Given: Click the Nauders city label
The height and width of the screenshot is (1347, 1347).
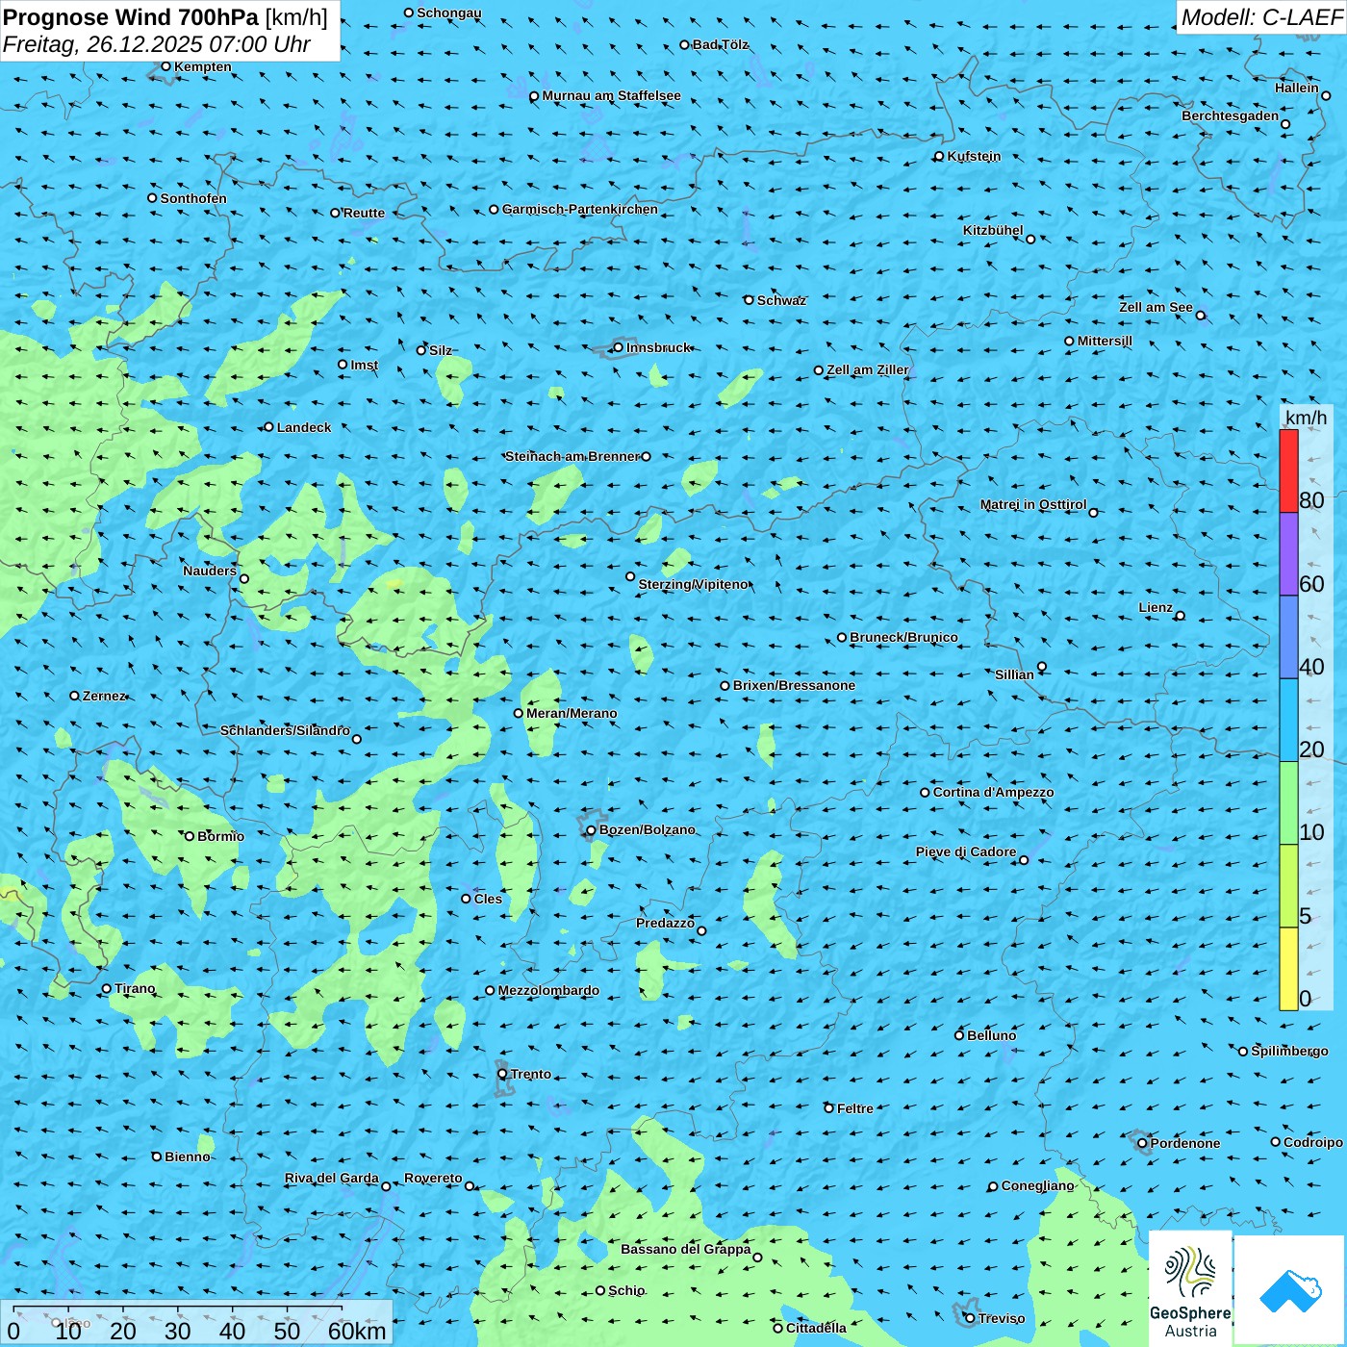Looking at the screenshot, I should pyautogui.click(x=210, y=571).
